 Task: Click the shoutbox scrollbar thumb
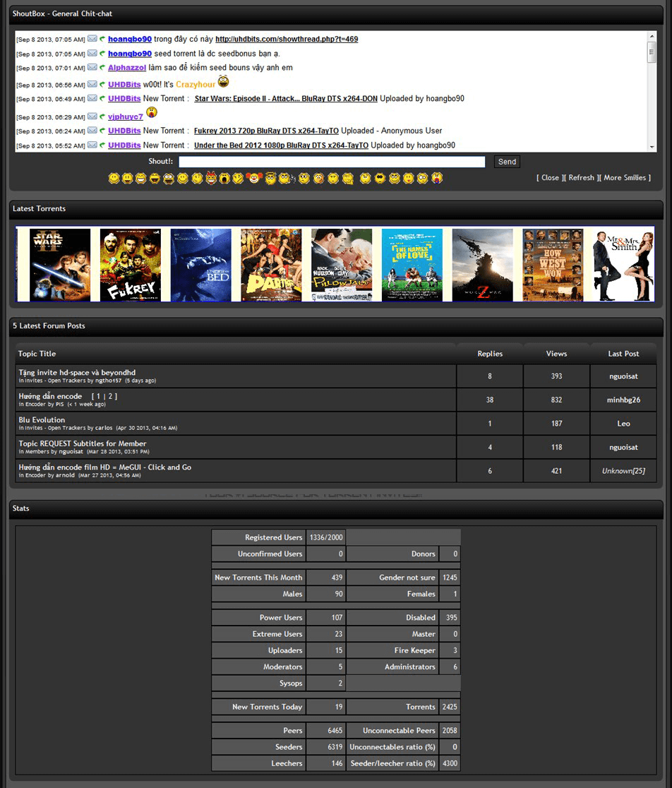652,52
